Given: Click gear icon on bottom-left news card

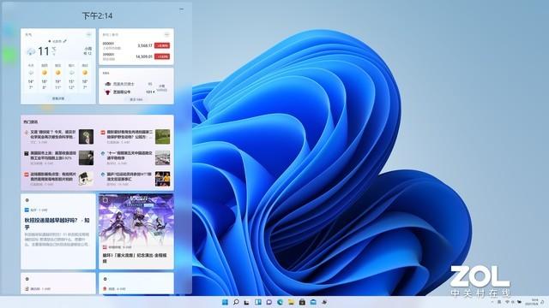Looking at the screenshot, I should pyautogui.click(x=27, y=279).
